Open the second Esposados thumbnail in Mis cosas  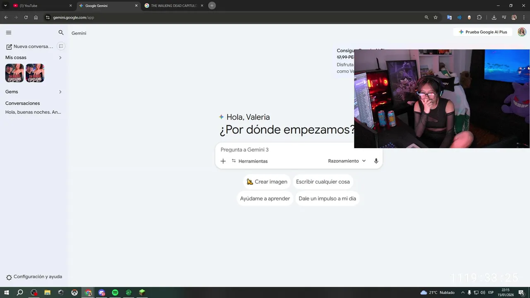point(35,73)
